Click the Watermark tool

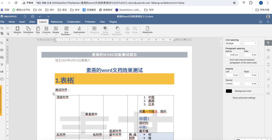147,31
